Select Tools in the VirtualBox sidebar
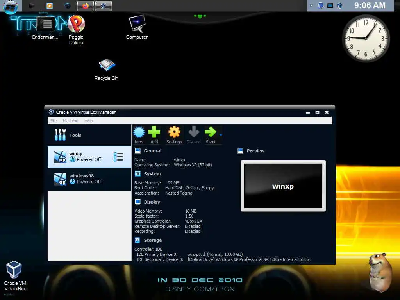 point(89,135)
